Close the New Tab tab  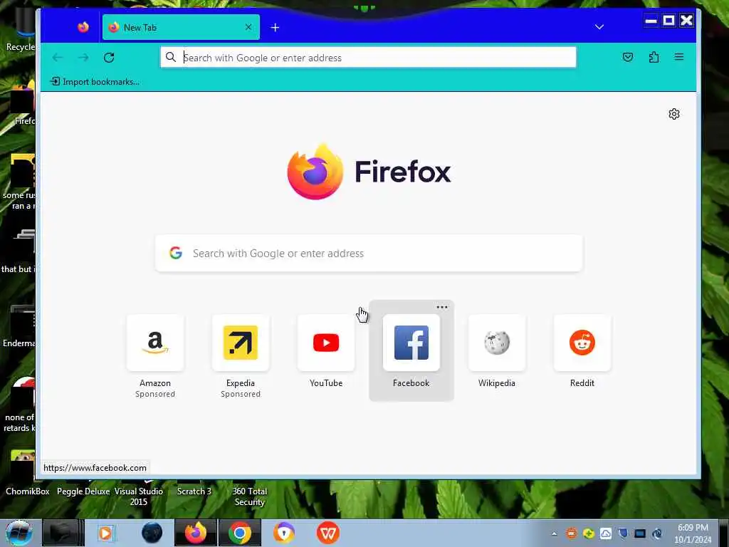coord(248,27)
